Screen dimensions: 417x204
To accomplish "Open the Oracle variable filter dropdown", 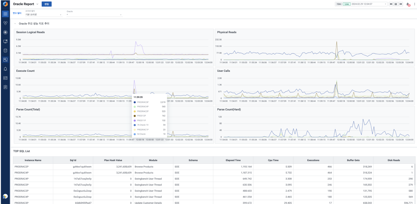I will click(x=94, y=14).
